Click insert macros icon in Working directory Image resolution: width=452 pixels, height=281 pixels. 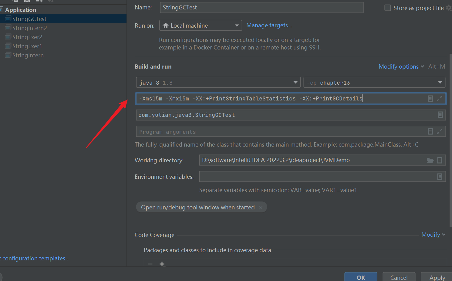tap(440, 160)
